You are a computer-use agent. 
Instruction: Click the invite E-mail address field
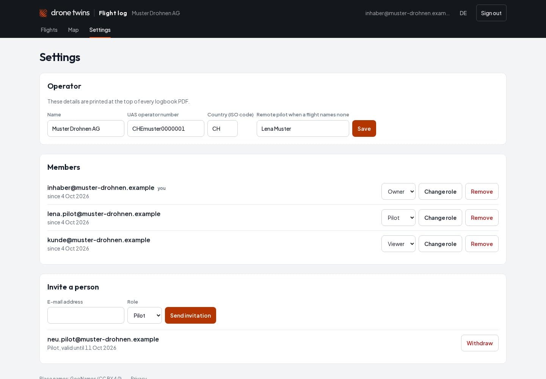click(86, 315)
